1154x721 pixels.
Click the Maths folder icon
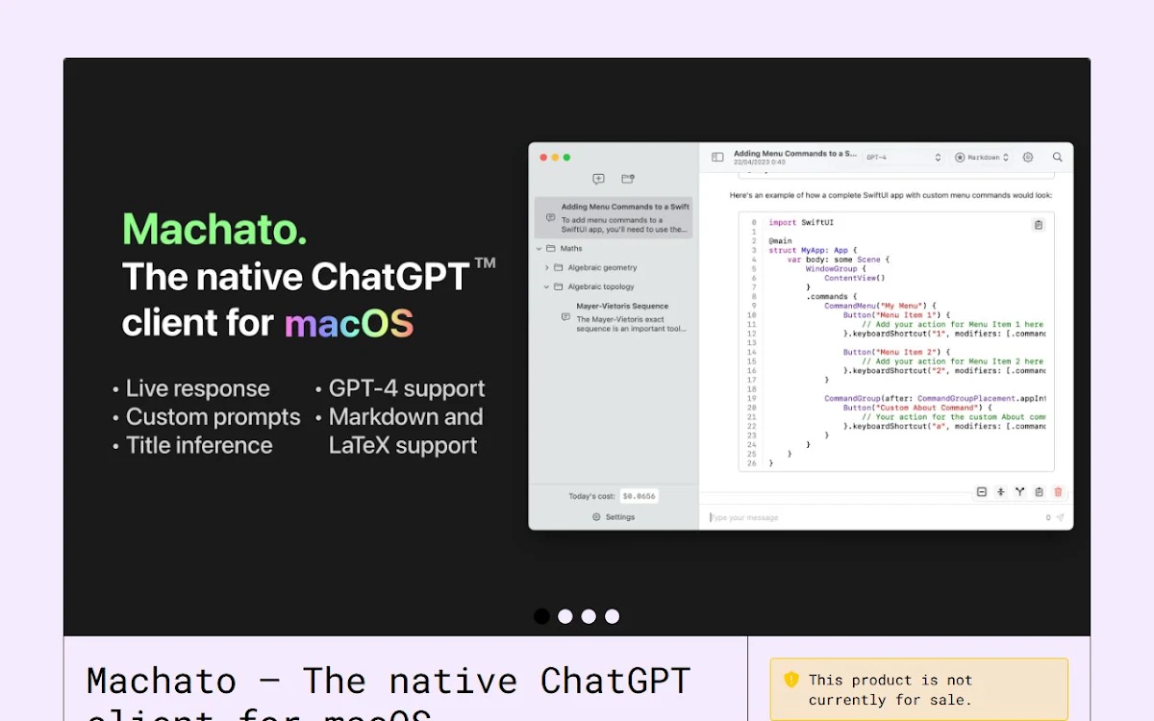click(x=551, y=249)
